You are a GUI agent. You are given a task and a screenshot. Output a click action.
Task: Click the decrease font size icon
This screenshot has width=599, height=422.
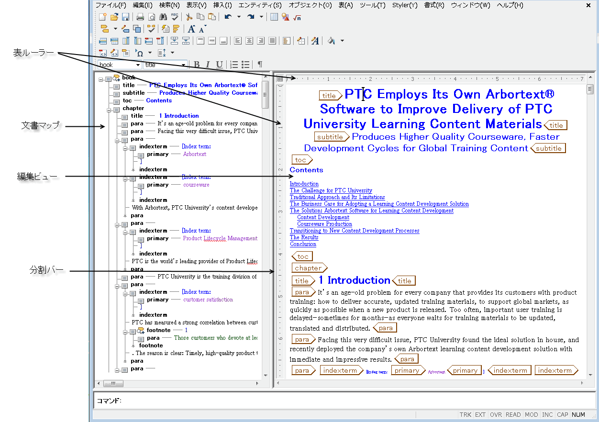202,30
